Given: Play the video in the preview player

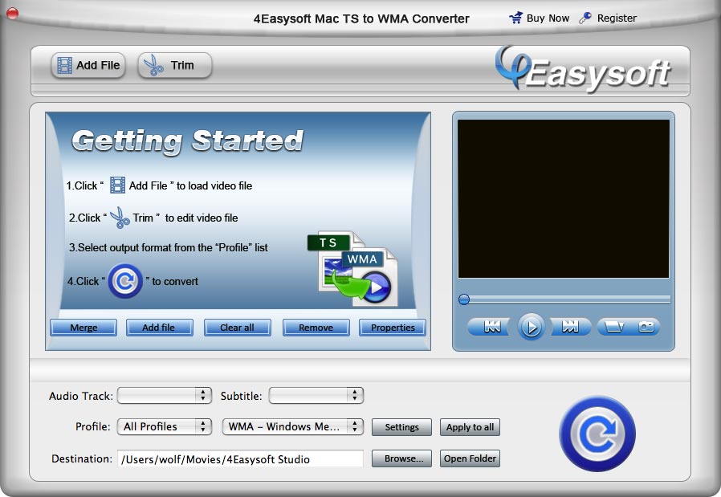Looking at the screenshot, I should [531, 327].
